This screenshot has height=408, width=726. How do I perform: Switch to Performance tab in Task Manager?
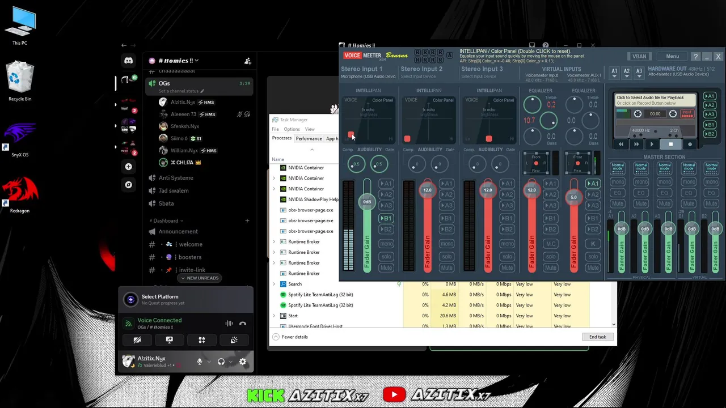coord(309,138)
